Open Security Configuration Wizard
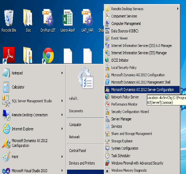 (x=142, y=111)
